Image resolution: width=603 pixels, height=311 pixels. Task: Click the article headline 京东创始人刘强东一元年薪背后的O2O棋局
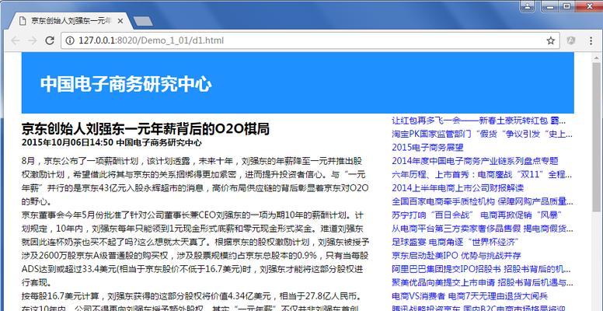145,129
